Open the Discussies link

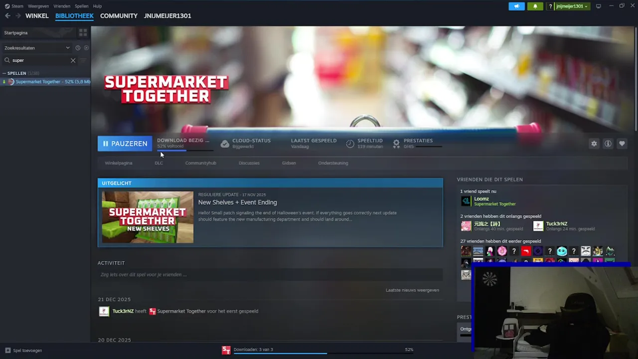249,163
